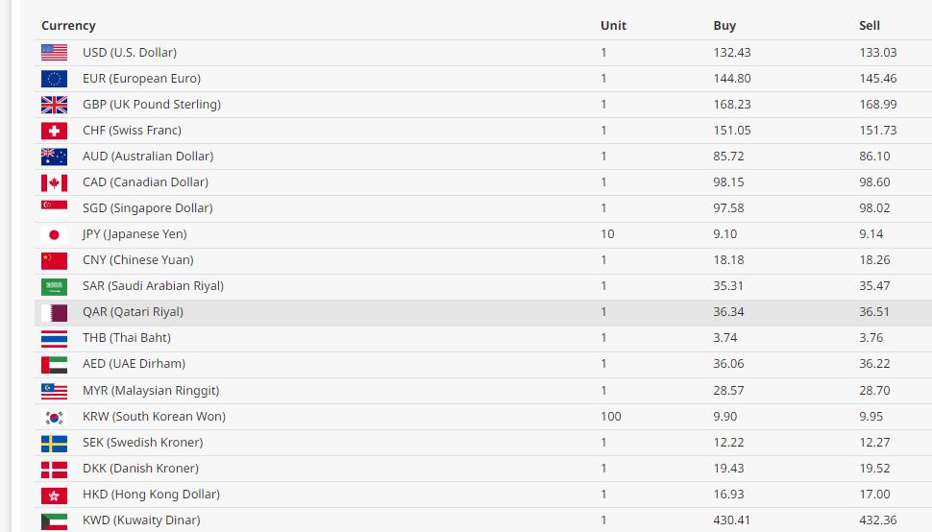This screenshot has width=932, height=532.
Task: Click the Buy column header
Action: tap(724, 26)
